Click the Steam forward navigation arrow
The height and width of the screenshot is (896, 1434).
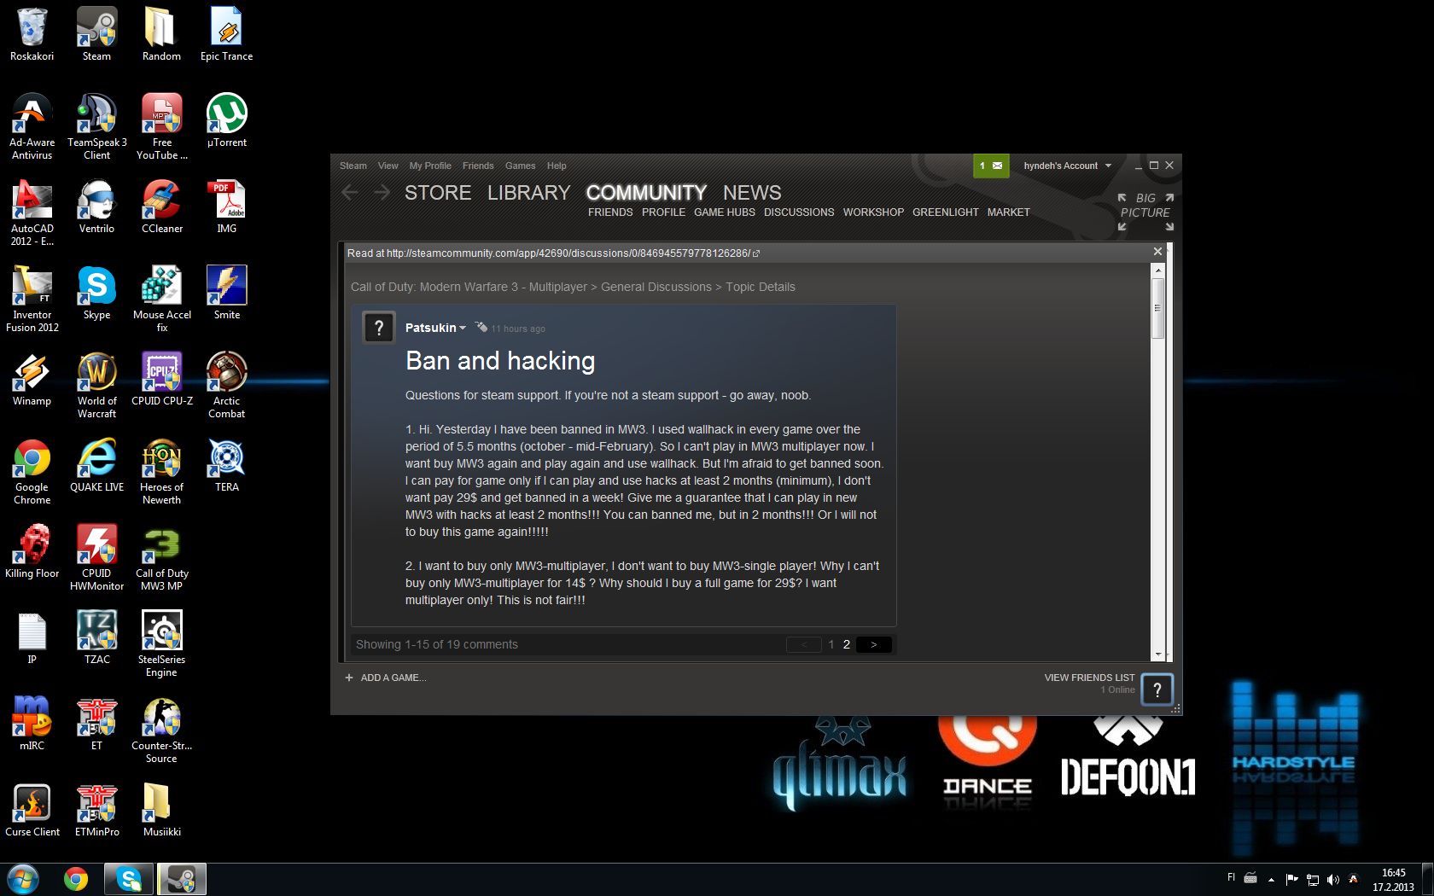pos(382,193)
